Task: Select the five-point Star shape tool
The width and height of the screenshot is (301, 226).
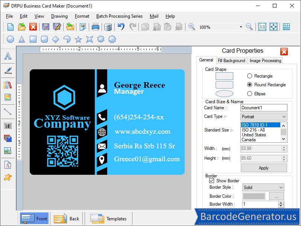Action: (x=78, y=40)
